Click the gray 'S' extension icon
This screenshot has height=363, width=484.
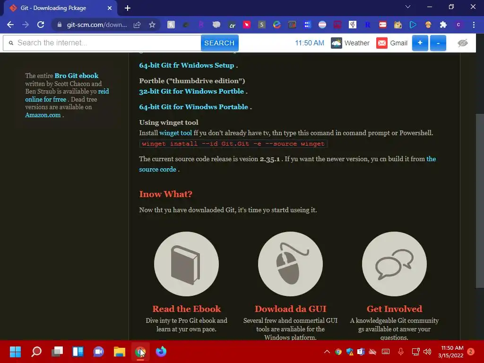coord(262,25)
